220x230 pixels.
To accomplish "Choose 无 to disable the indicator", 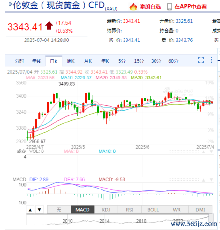I will click(59, 210).
